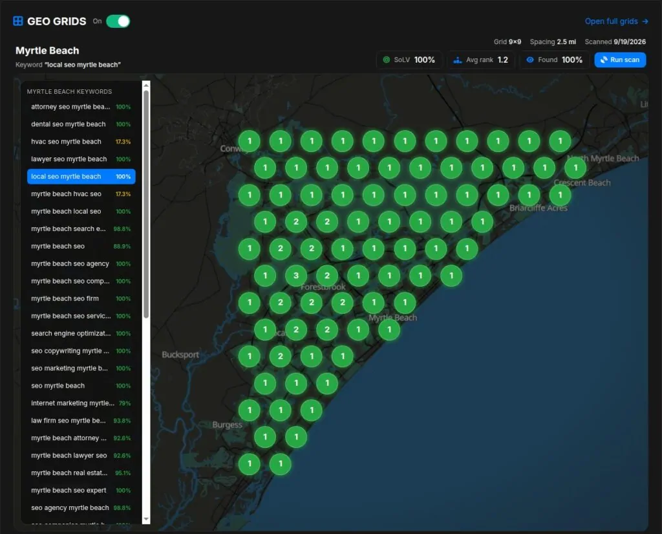The height and width of the screenshot is (534, 662).
Task: Select keyword internet marketing myrtle...
Action: click(81, 403)
